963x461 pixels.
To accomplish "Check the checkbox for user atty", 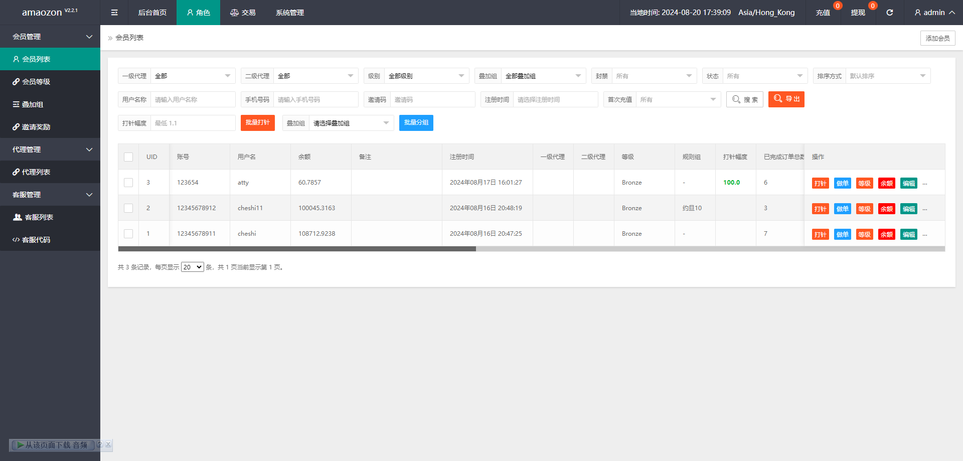I will click(x=128, y=183).
